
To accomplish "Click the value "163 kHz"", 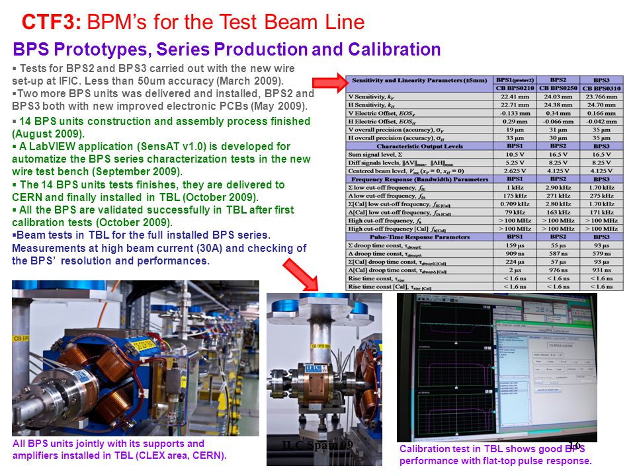I will [558, 212].
